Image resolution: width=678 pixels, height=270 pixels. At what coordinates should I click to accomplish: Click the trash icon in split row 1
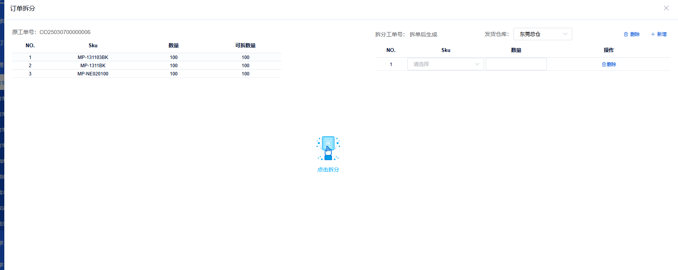point(604,64)
